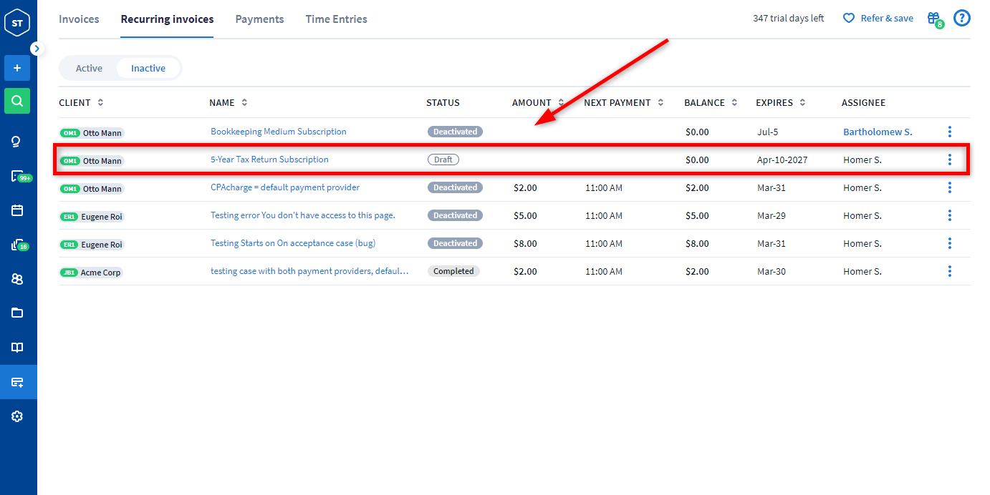Click the $8.00 amount cell
Viewport: 990px width, 495px height.
pyautogui.click(x=525, y=243)
